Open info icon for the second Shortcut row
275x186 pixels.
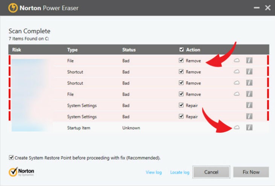point(249,83)
